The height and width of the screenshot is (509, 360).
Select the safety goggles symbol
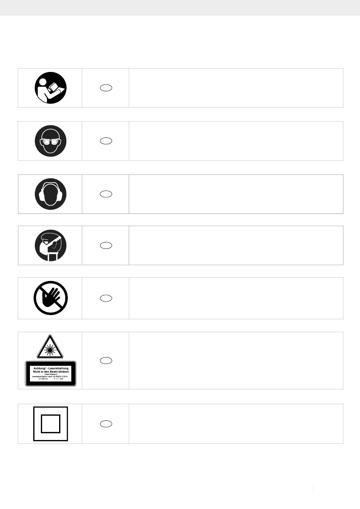(x=51, y=141)
